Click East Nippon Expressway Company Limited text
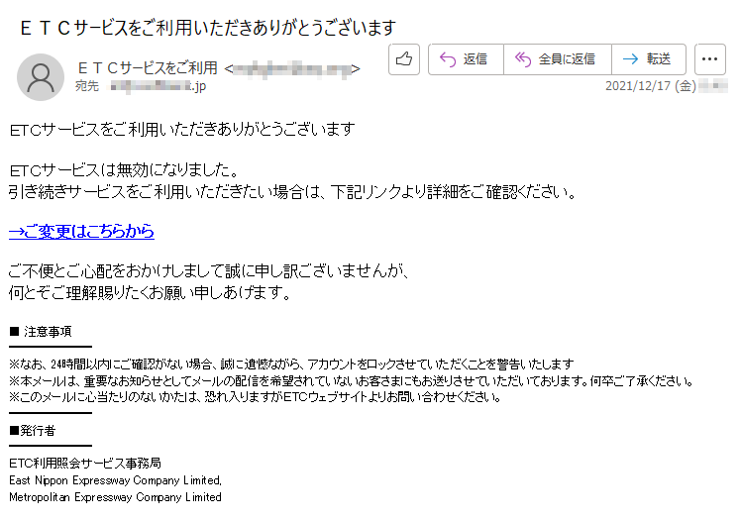The width and height of the screenshot is (740, 522). coord(115,480)
